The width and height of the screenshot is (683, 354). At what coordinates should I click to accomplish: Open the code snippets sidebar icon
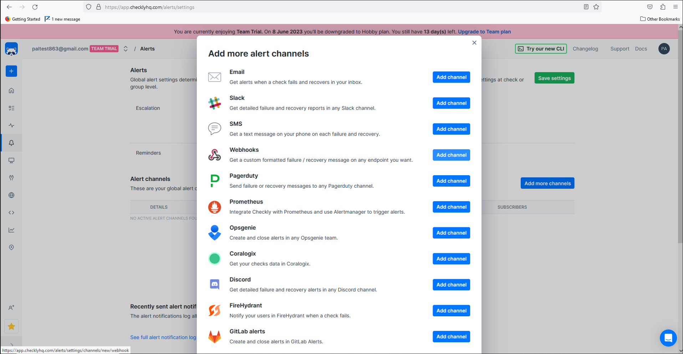[x=11, y=213]
